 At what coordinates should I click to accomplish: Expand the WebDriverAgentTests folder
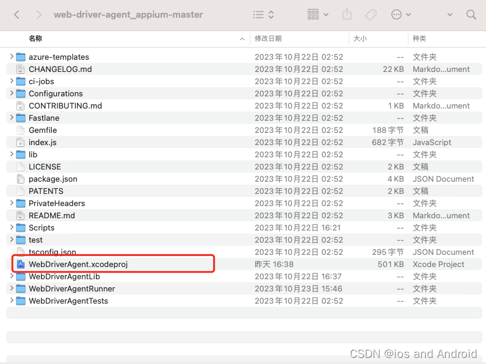[12, 300]
